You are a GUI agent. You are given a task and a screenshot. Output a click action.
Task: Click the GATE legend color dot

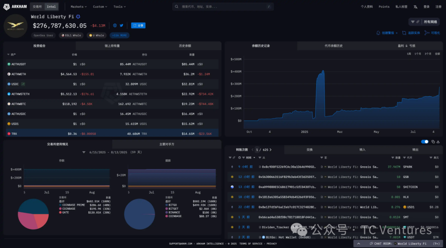click(60, 213)
